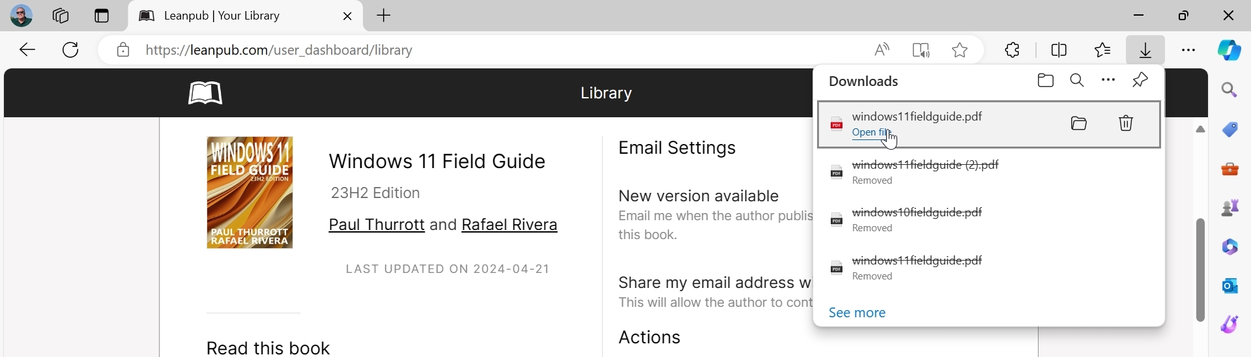
Task: Pin the Downloads panel
Action: [x=1141, y=80]
